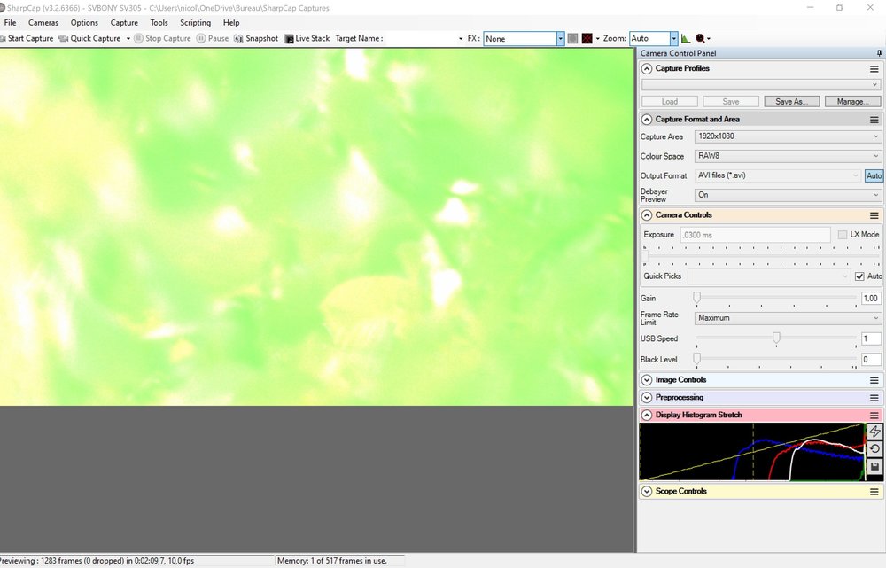
Task: Open Image Controls section hamburger menu
Action: (x=874, y=380)
